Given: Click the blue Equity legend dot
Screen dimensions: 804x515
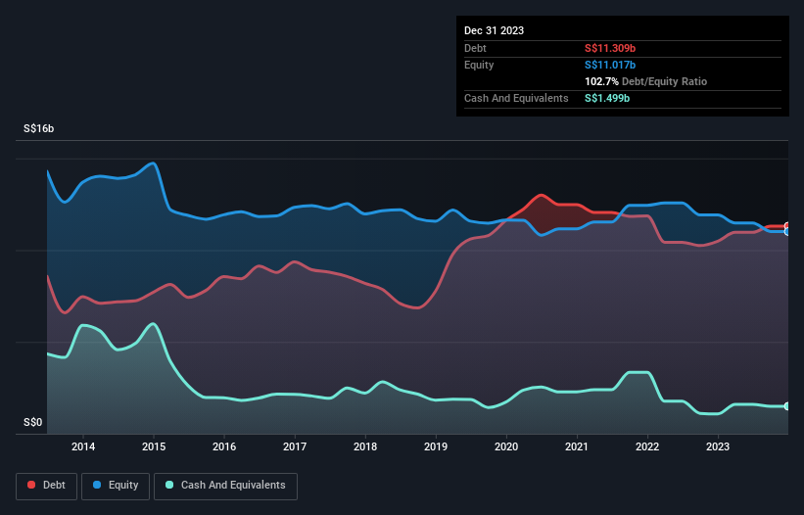Looking at the screenshot, I should click(96, 485).
